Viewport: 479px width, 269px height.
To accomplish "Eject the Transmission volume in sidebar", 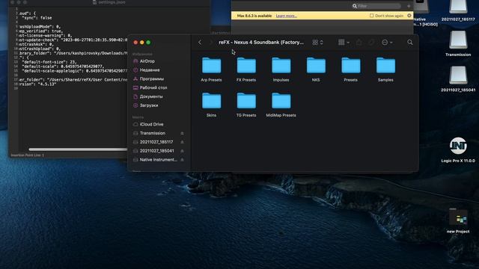I will [x=182, y=133].
